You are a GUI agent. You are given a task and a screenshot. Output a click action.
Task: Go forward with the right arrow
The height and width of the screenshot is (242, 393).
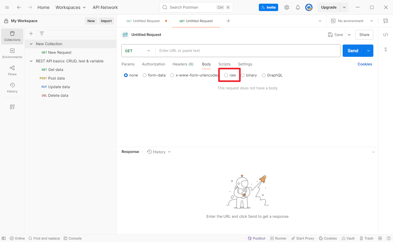[30, 7]
